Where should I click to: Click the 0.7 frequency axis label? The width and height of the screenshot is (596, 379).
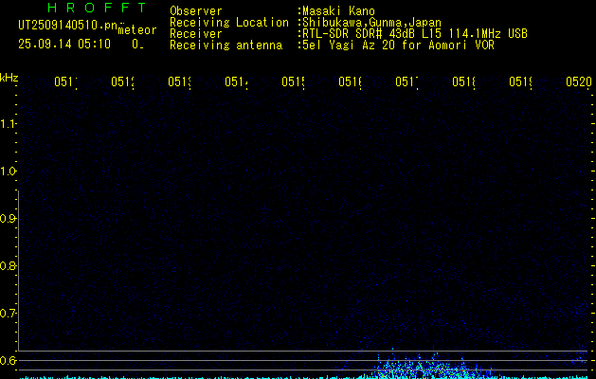click(8, 314)
